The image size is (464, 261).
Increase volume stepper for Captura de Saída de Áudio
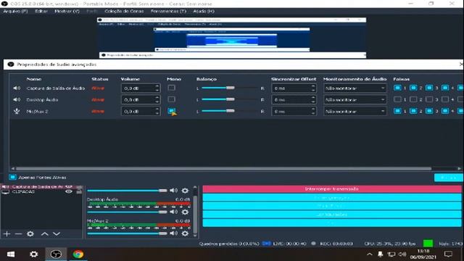(157, 86)
